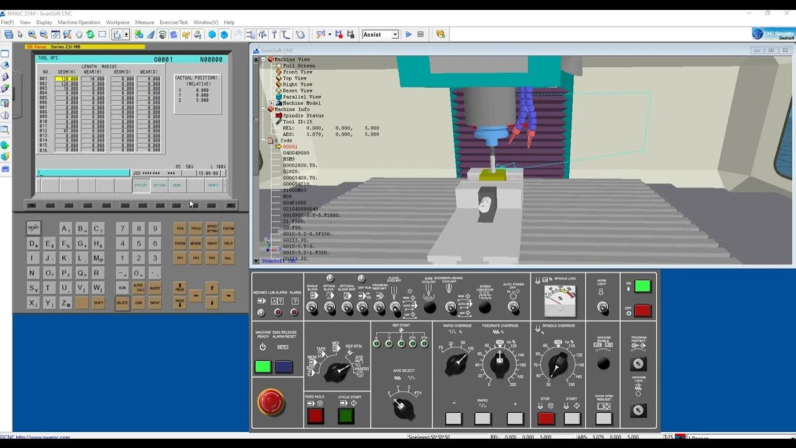Adjust the Spindle Override rotary knob
796x448 pixels.
click(558, 366)
